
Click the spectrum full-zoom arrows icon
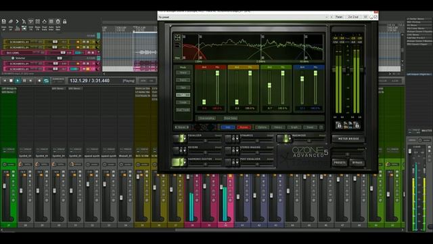pos(177,38)
